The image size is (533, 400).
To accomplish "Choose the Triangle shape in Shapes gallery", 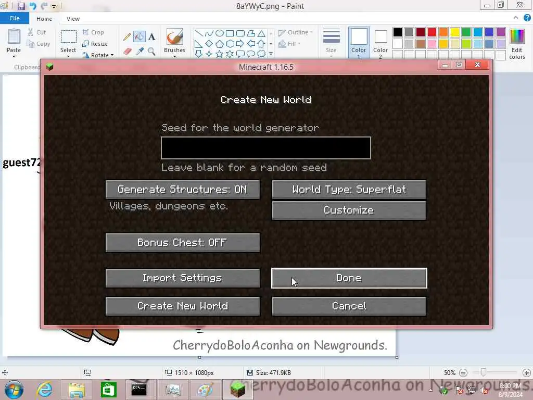I will point(261,33).
